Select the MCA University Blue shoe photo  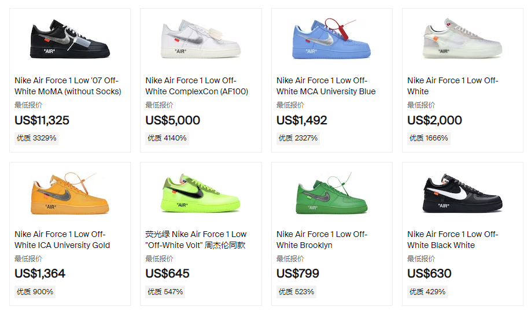331,39
